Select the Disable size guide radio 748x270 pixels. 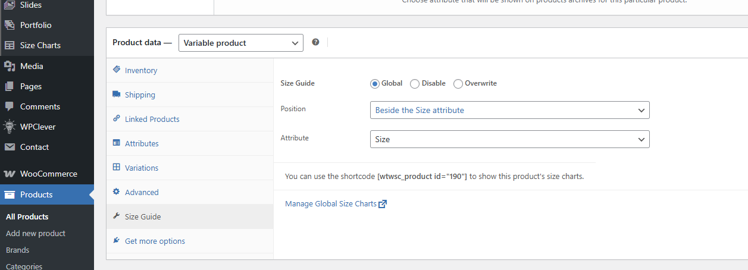[415, 84]
